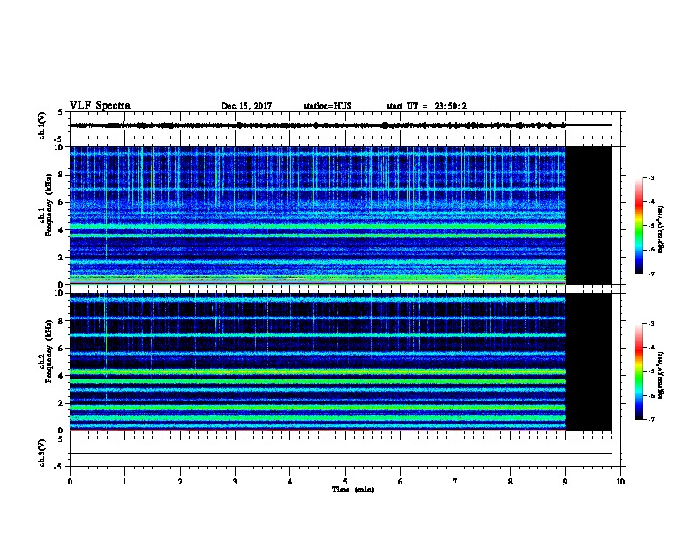
Task: Click the bright green 4.3 kHz band in ch.2 spectrogram
Action: (318, 371)
